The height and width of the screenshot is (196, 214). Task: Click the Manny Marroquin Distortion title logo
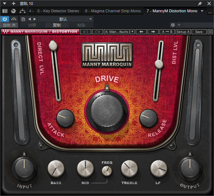41,32
